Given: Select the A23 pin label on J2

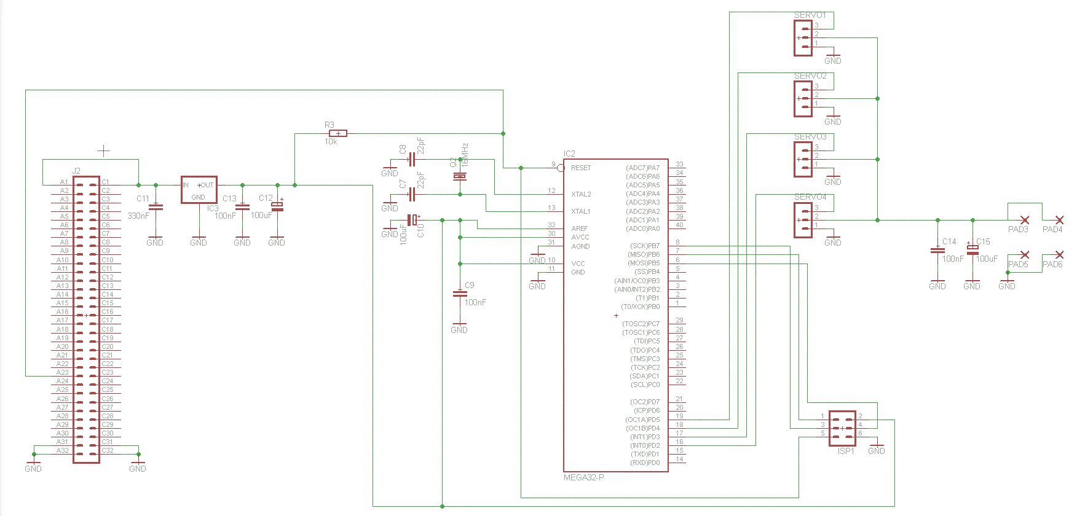Looking at the screenshot, I should (63, 373).
